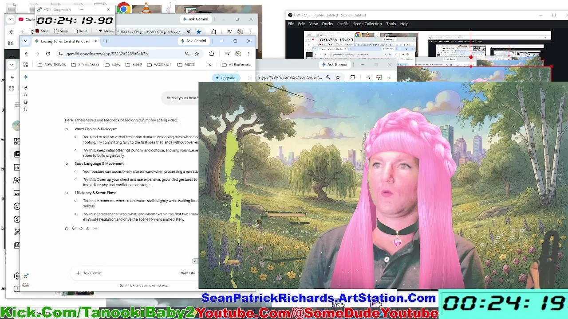Open the Edit menu in OBS
This screenshot has width=568, height=319.
pos(301,24)
